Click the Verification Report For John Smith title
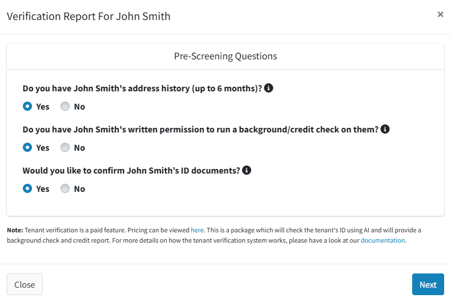Screen dimensions: 451x302 click(x=88, y=17)
